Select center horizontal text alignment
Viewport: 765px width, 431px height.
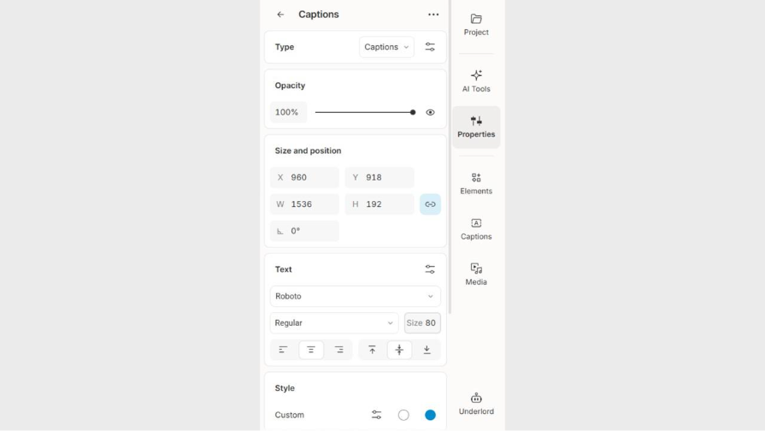point(311,350)
